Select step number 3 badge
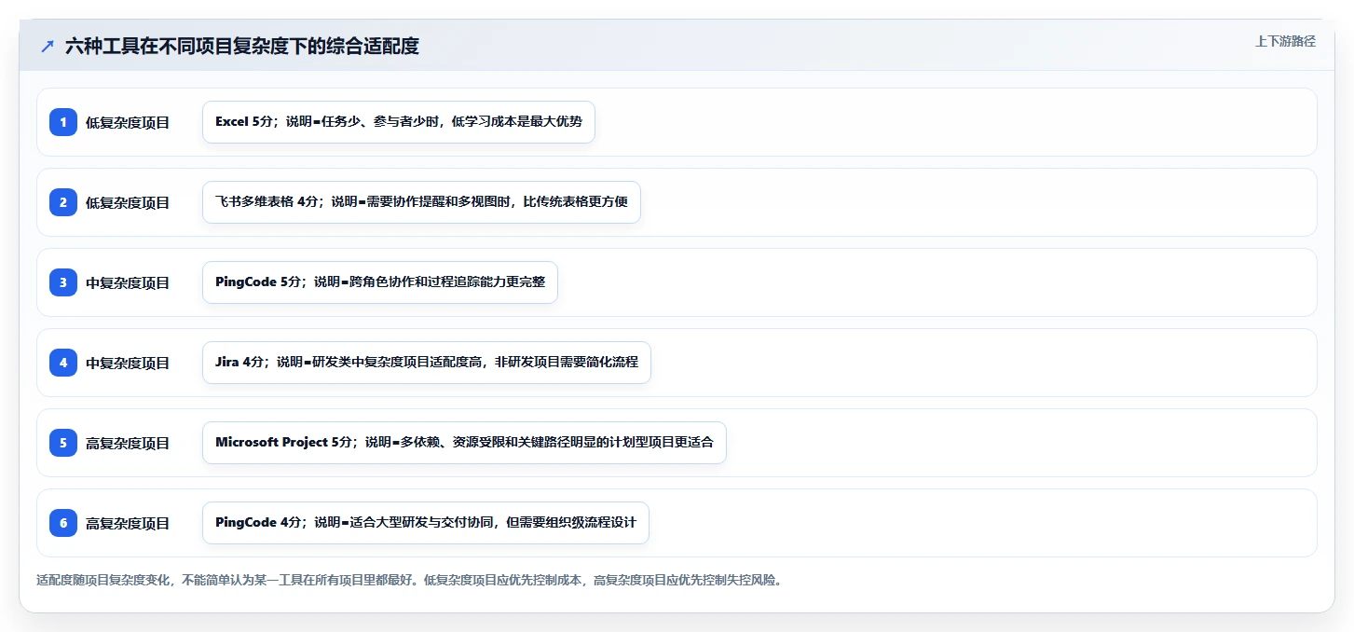This screenshot has width=1354, height=632. tap(63, 282)
